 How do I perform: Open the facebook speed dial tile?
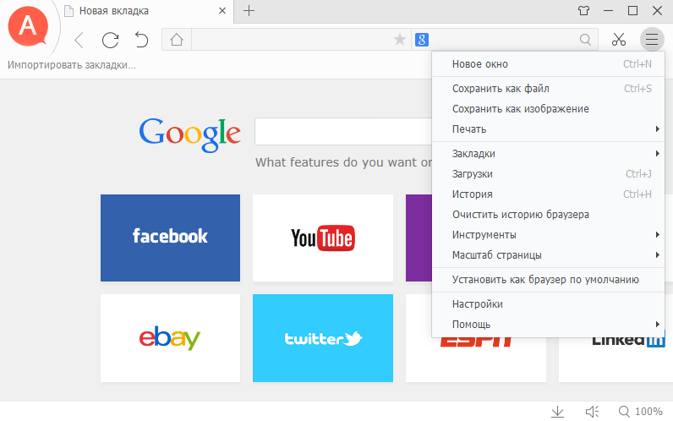171,238
